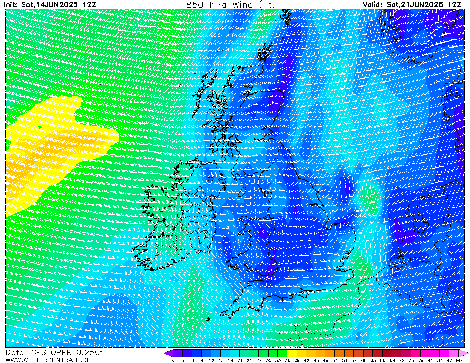Select the cyan 18–21 kt legend swatch
The height and width of the screenshot is (363, 470).
[235, 353]
